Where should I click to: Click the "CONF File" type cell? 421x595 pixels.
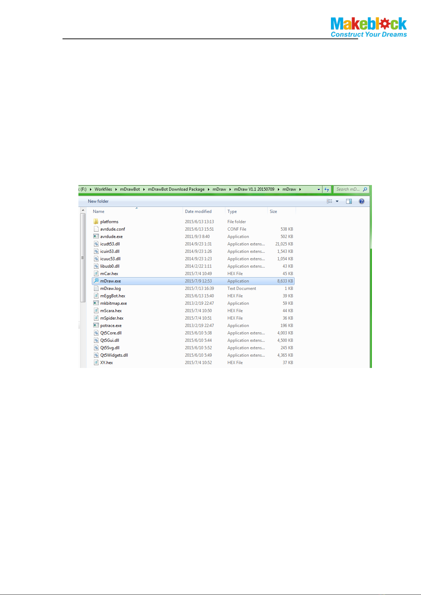coord(237,229)
